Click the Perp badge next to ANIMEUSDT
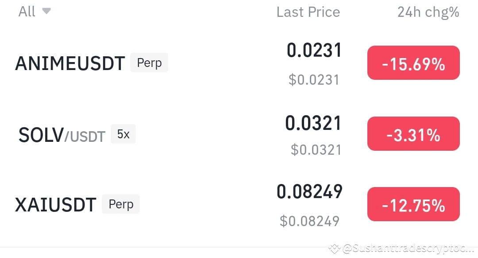The image size is (478, 258). (x=149, y=63)
